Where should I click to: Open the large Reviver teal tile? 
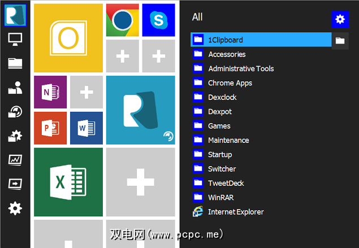tap(141, 110)
